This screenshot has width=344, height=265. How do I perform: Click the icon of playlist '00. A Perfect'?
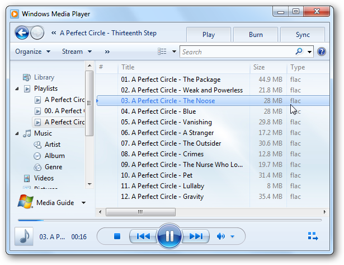(x=37, y=111)
